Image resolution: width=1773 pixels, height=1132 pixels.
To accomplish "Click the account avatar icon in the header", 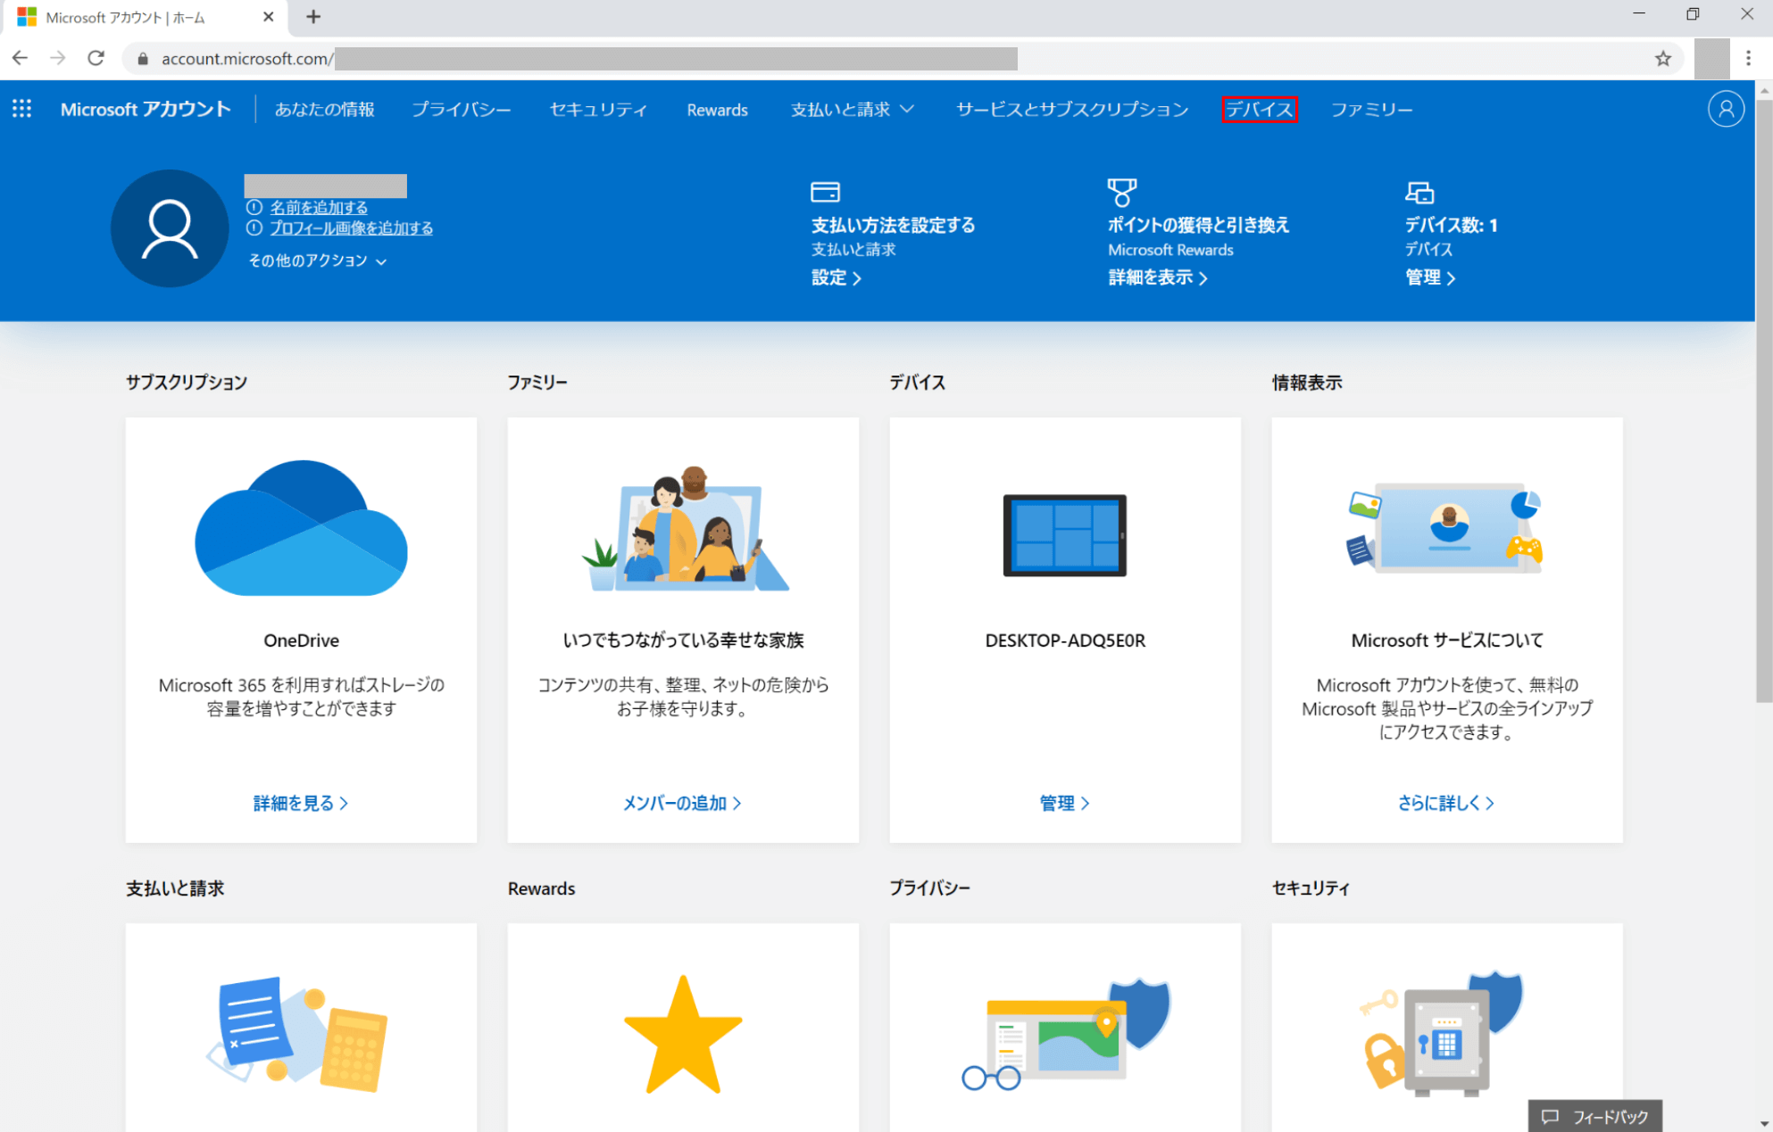I will pyautogui.click(x=1726, y=109).
